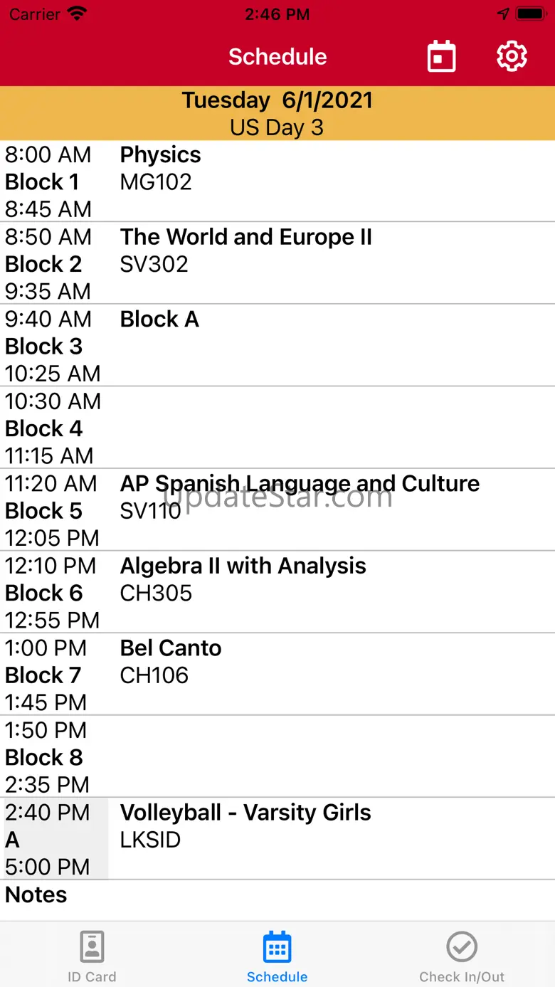Tap the location arrow status icon
Screen dimensions: 555x987
pyautogui.click(x=503, y=14)
